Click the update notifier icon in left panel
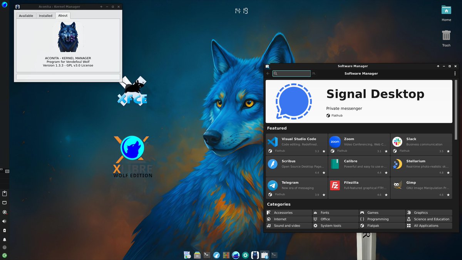 (5, 212)
